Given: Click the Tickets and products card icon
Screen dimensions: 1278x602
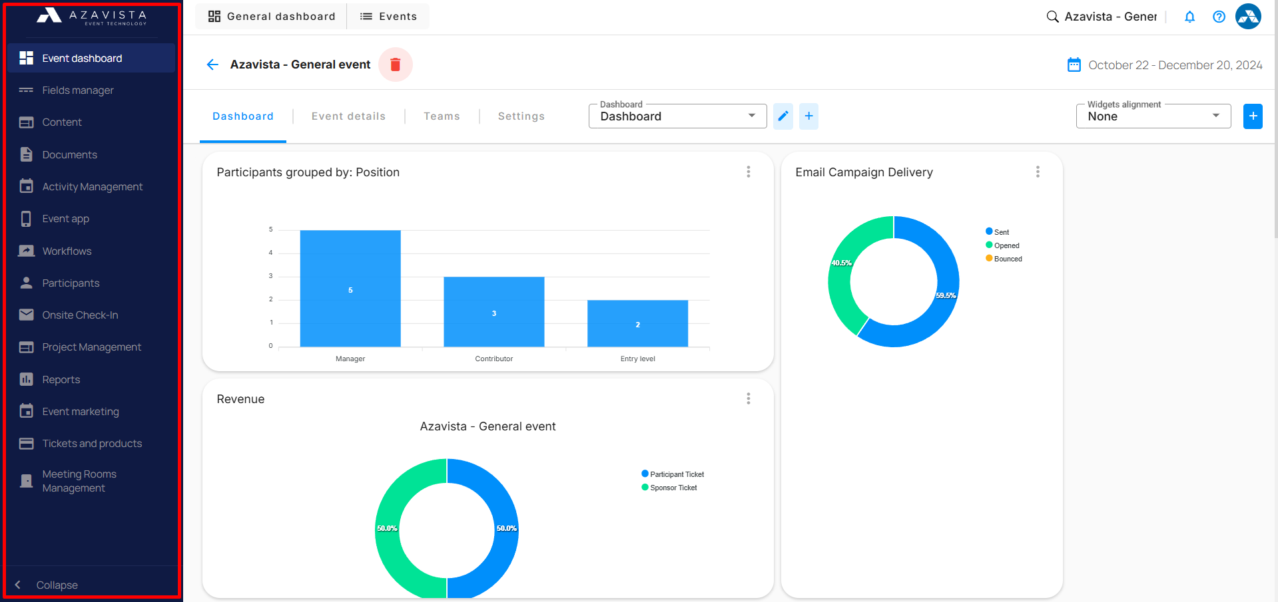Looking at the screenshot, I should [27, 444].
